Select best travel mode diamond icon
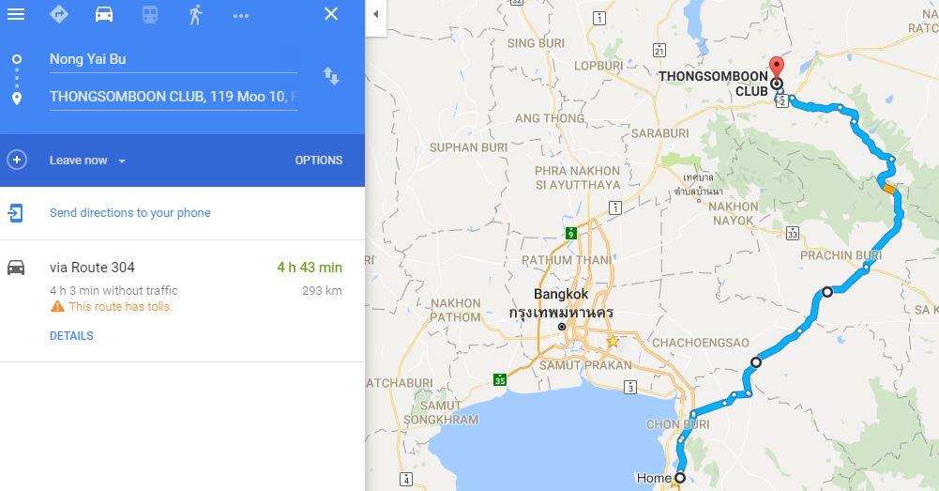This screenshot has width=939, height=491. [59, 14]
